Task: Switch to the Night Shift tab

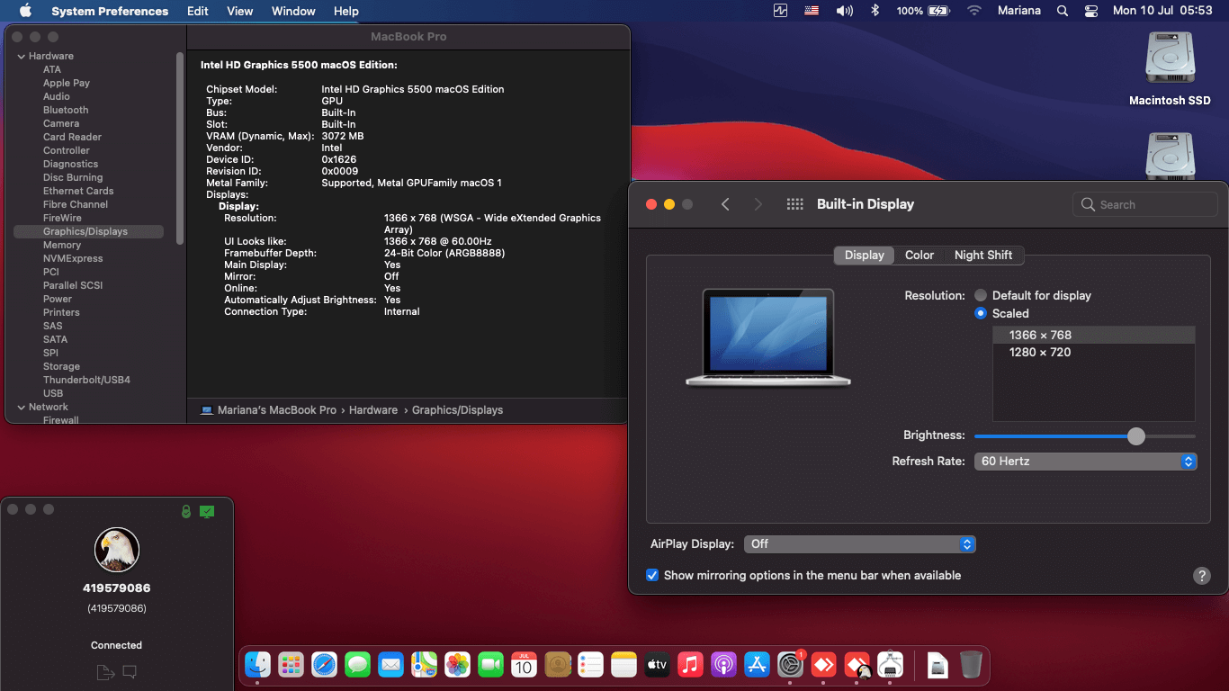Action: (x=983, y=255)
